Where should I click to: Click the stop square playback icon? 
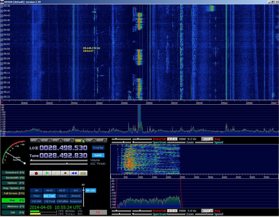[65, 173]
